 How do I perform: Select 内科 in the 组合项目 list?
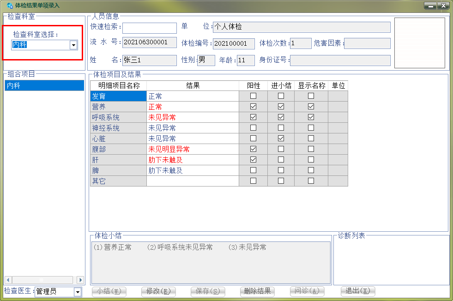click(44, 85)
